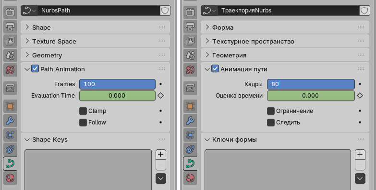Toggle keyframe diamond for Оценка времени
The image size is (376, 190).
click(x=360, y=96)
